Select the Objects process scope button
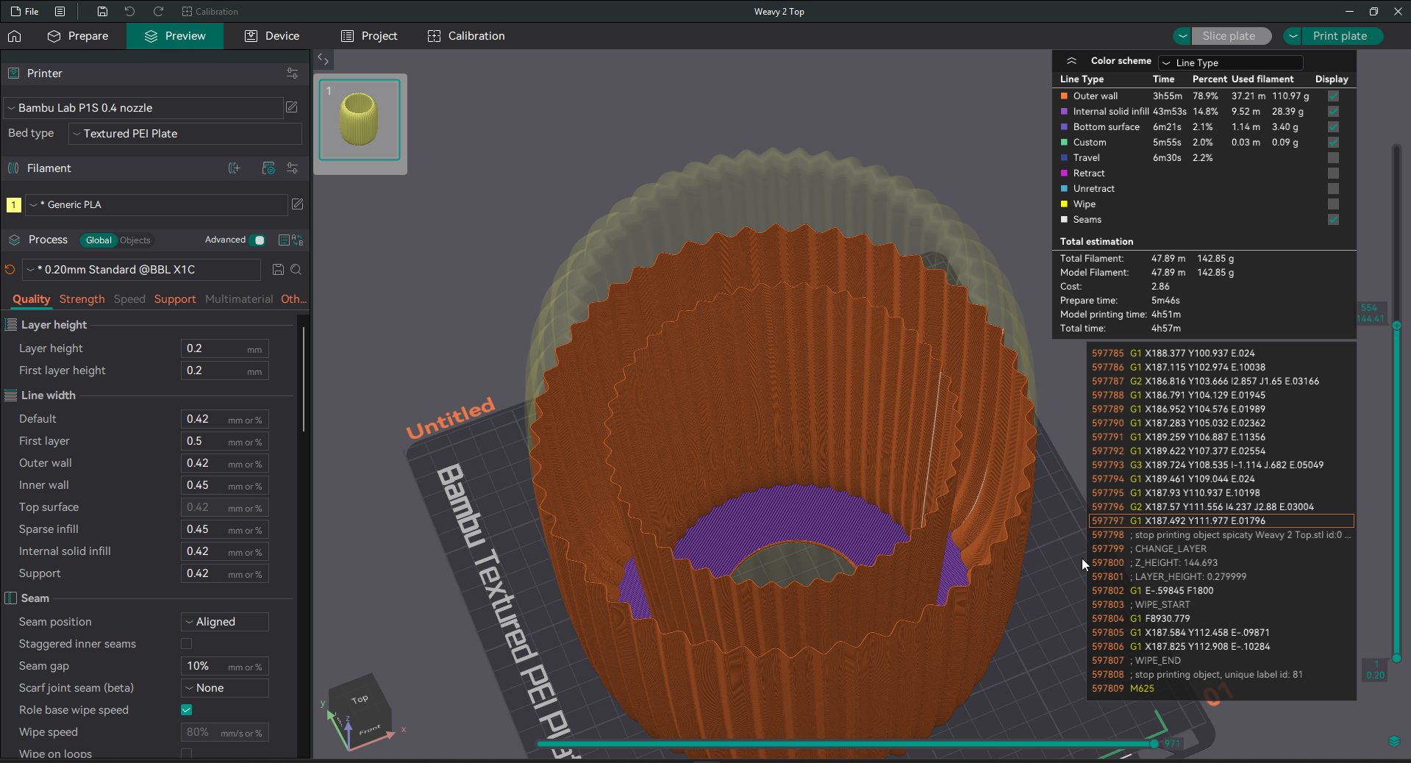1411x763 pixels. point(135,240)
